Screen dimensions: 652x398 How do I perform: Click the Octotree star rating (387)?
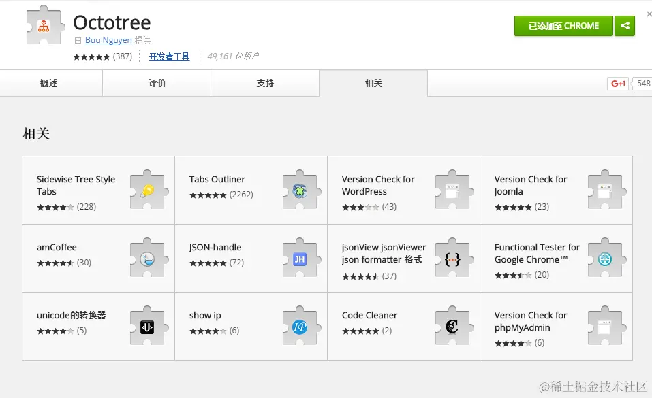(x=102, y=56)
